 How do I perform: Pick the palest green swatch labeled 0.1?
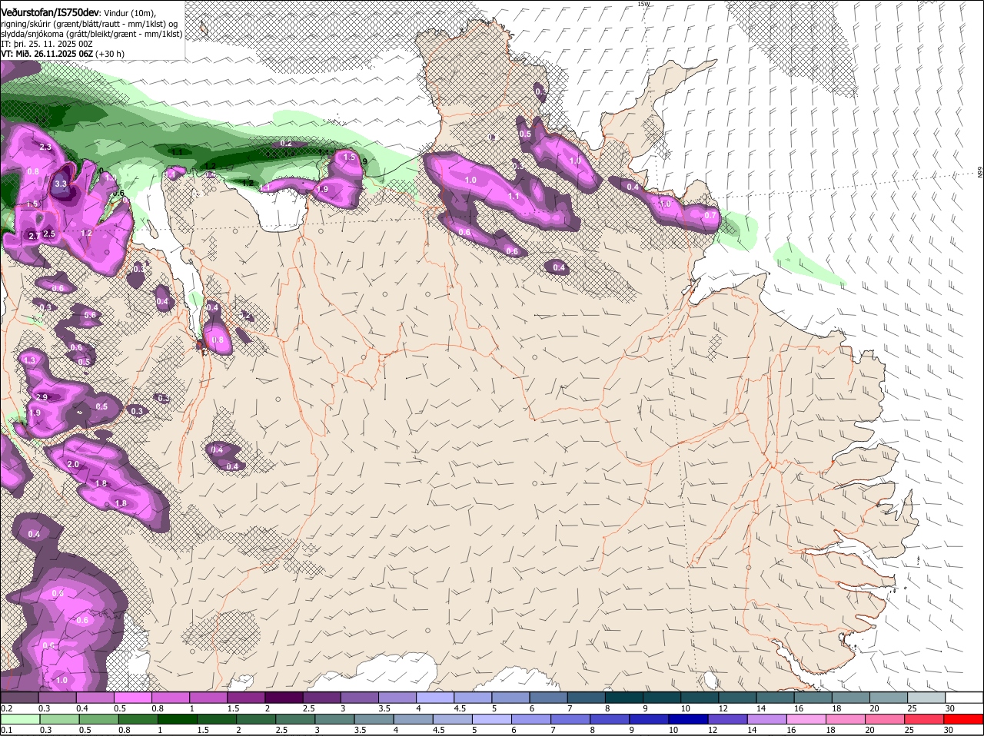coord(19,721)
